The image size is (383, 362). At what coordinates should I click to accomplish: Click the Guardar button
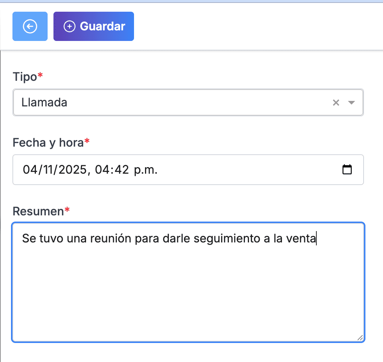pyautogui.click(x=94, y=26)
